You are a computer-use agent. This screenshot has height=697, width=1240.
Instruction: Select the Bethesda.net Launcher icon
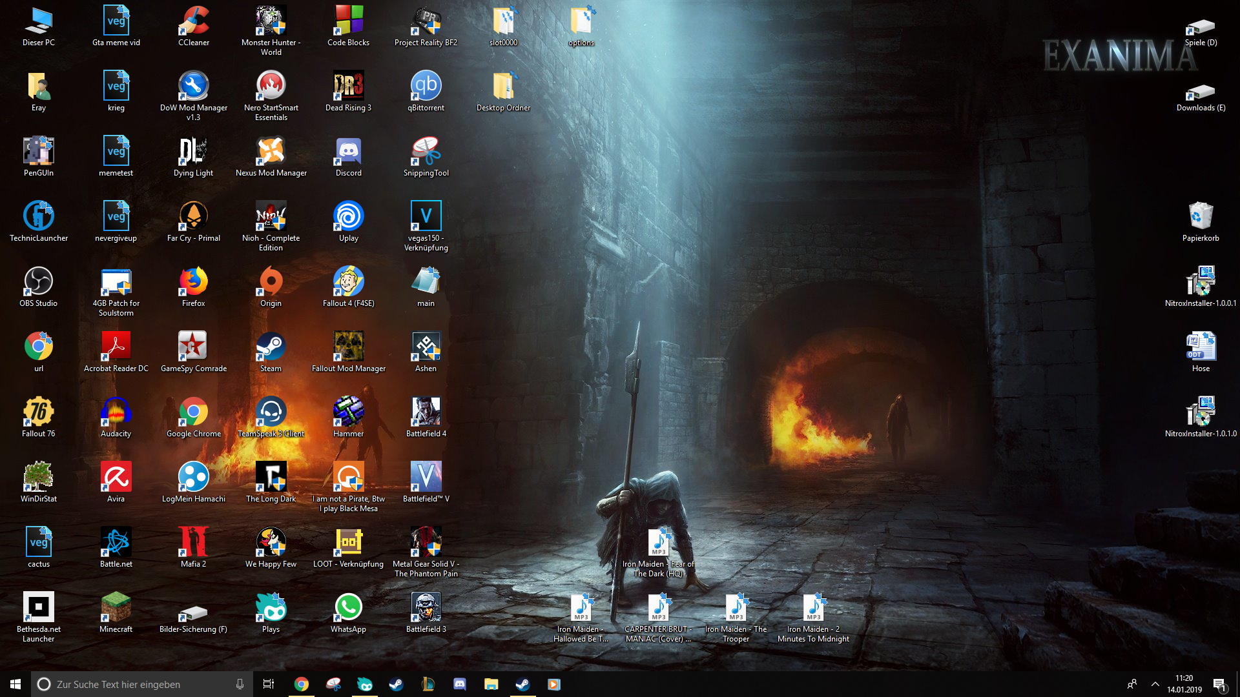39,618
